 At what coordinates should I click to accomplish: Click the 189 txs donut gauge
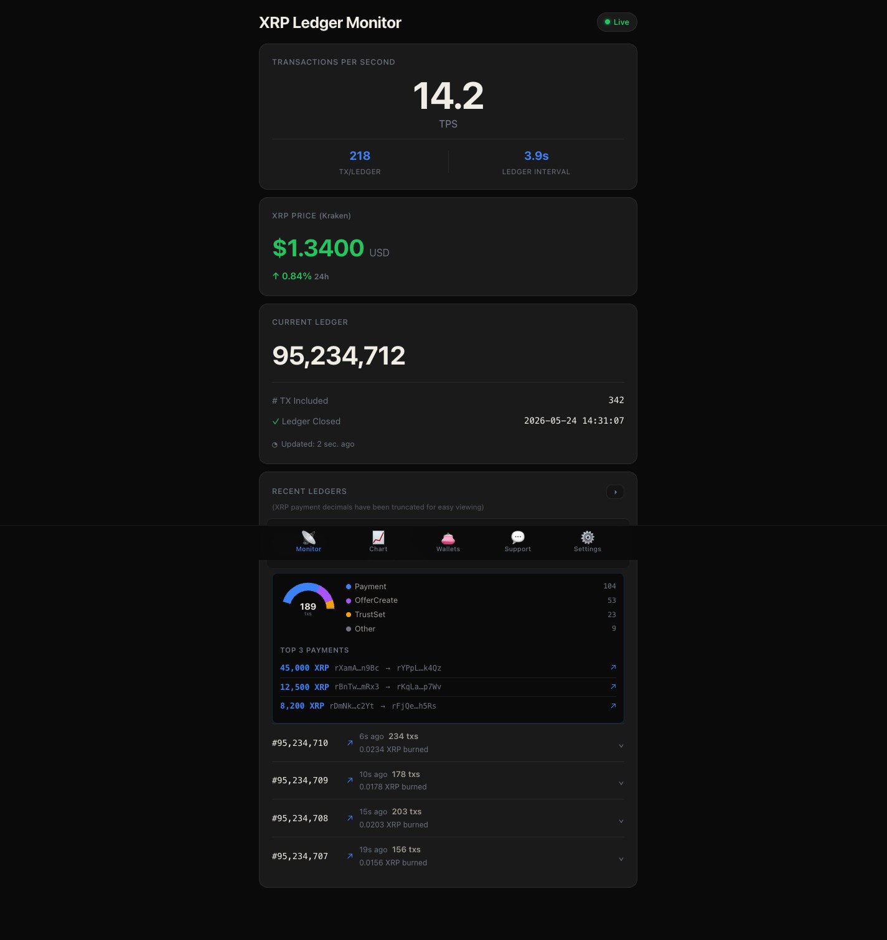tap(308, 600)
